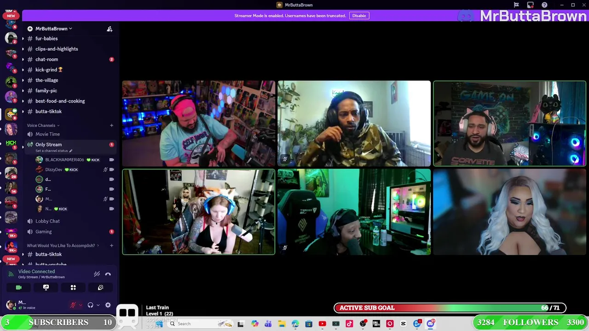The image size is (589, 331).
Task: Focus the Corvette shirt man video tile
Action: pos(509,123)
